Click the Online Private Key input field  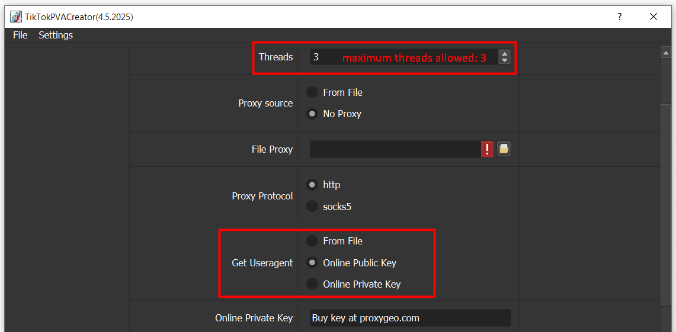click(411, 318)
